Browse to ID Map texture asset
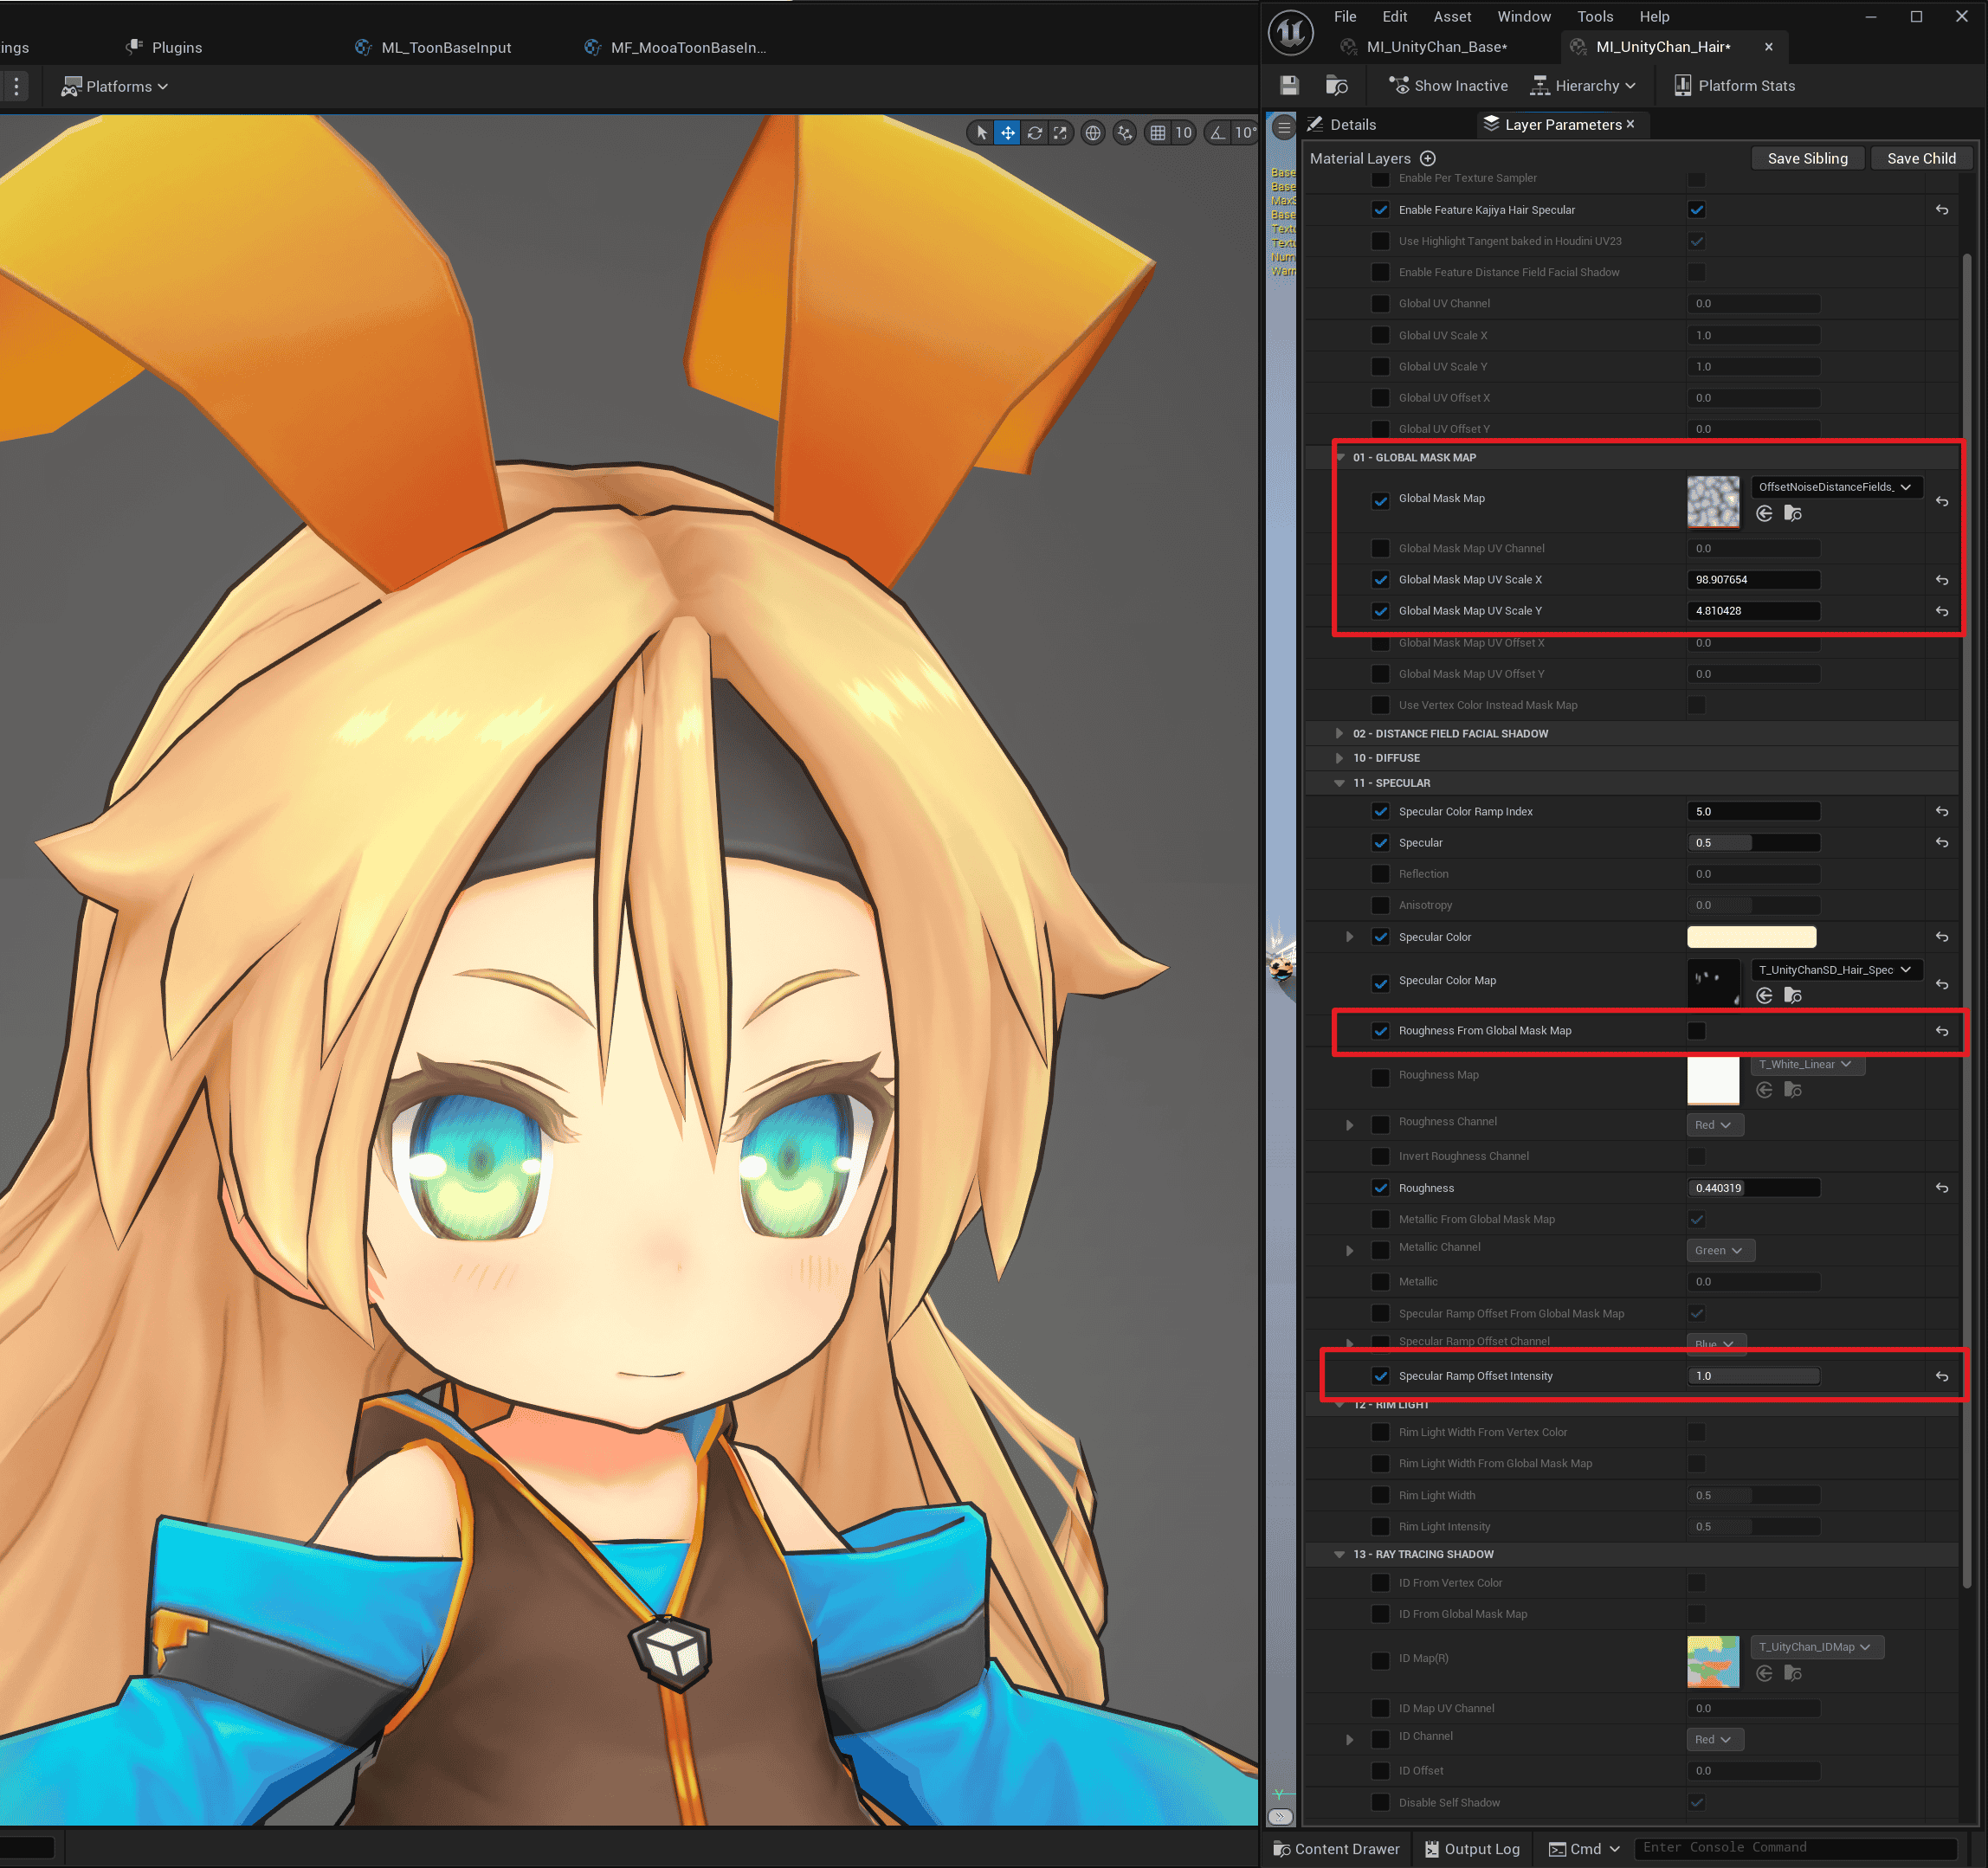Screen dimensions: 1988x1868 click(1793, 1673)
